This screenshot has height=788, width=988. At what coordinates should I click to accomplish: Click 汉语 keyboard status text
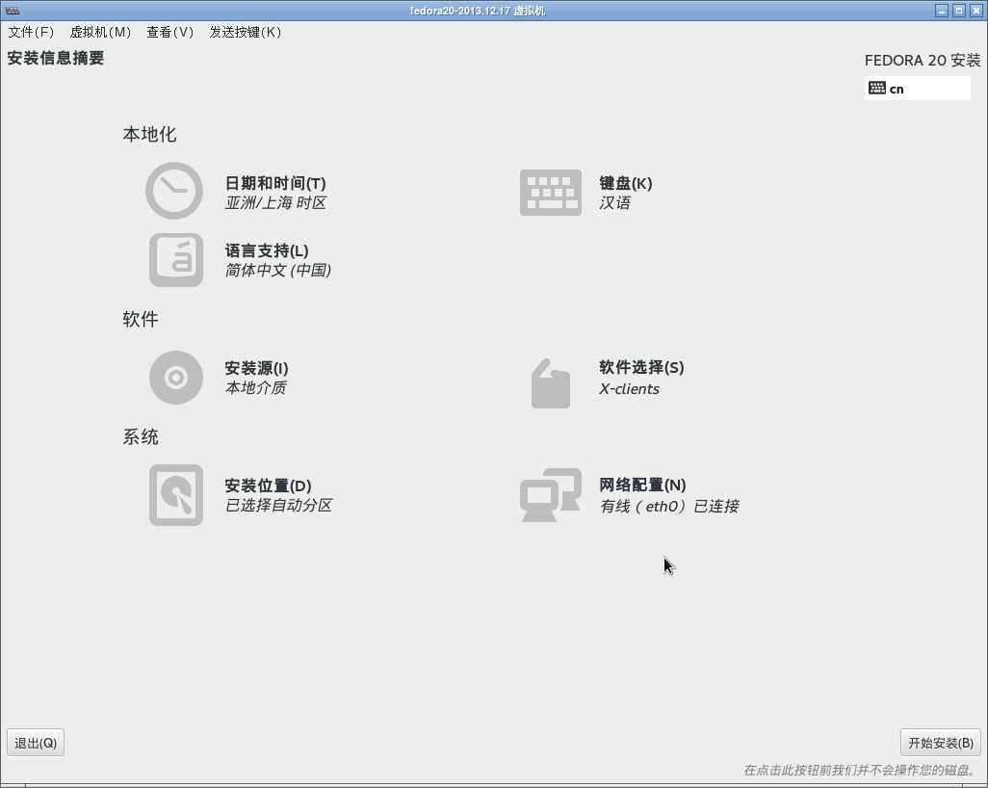(x=614, y=203)
